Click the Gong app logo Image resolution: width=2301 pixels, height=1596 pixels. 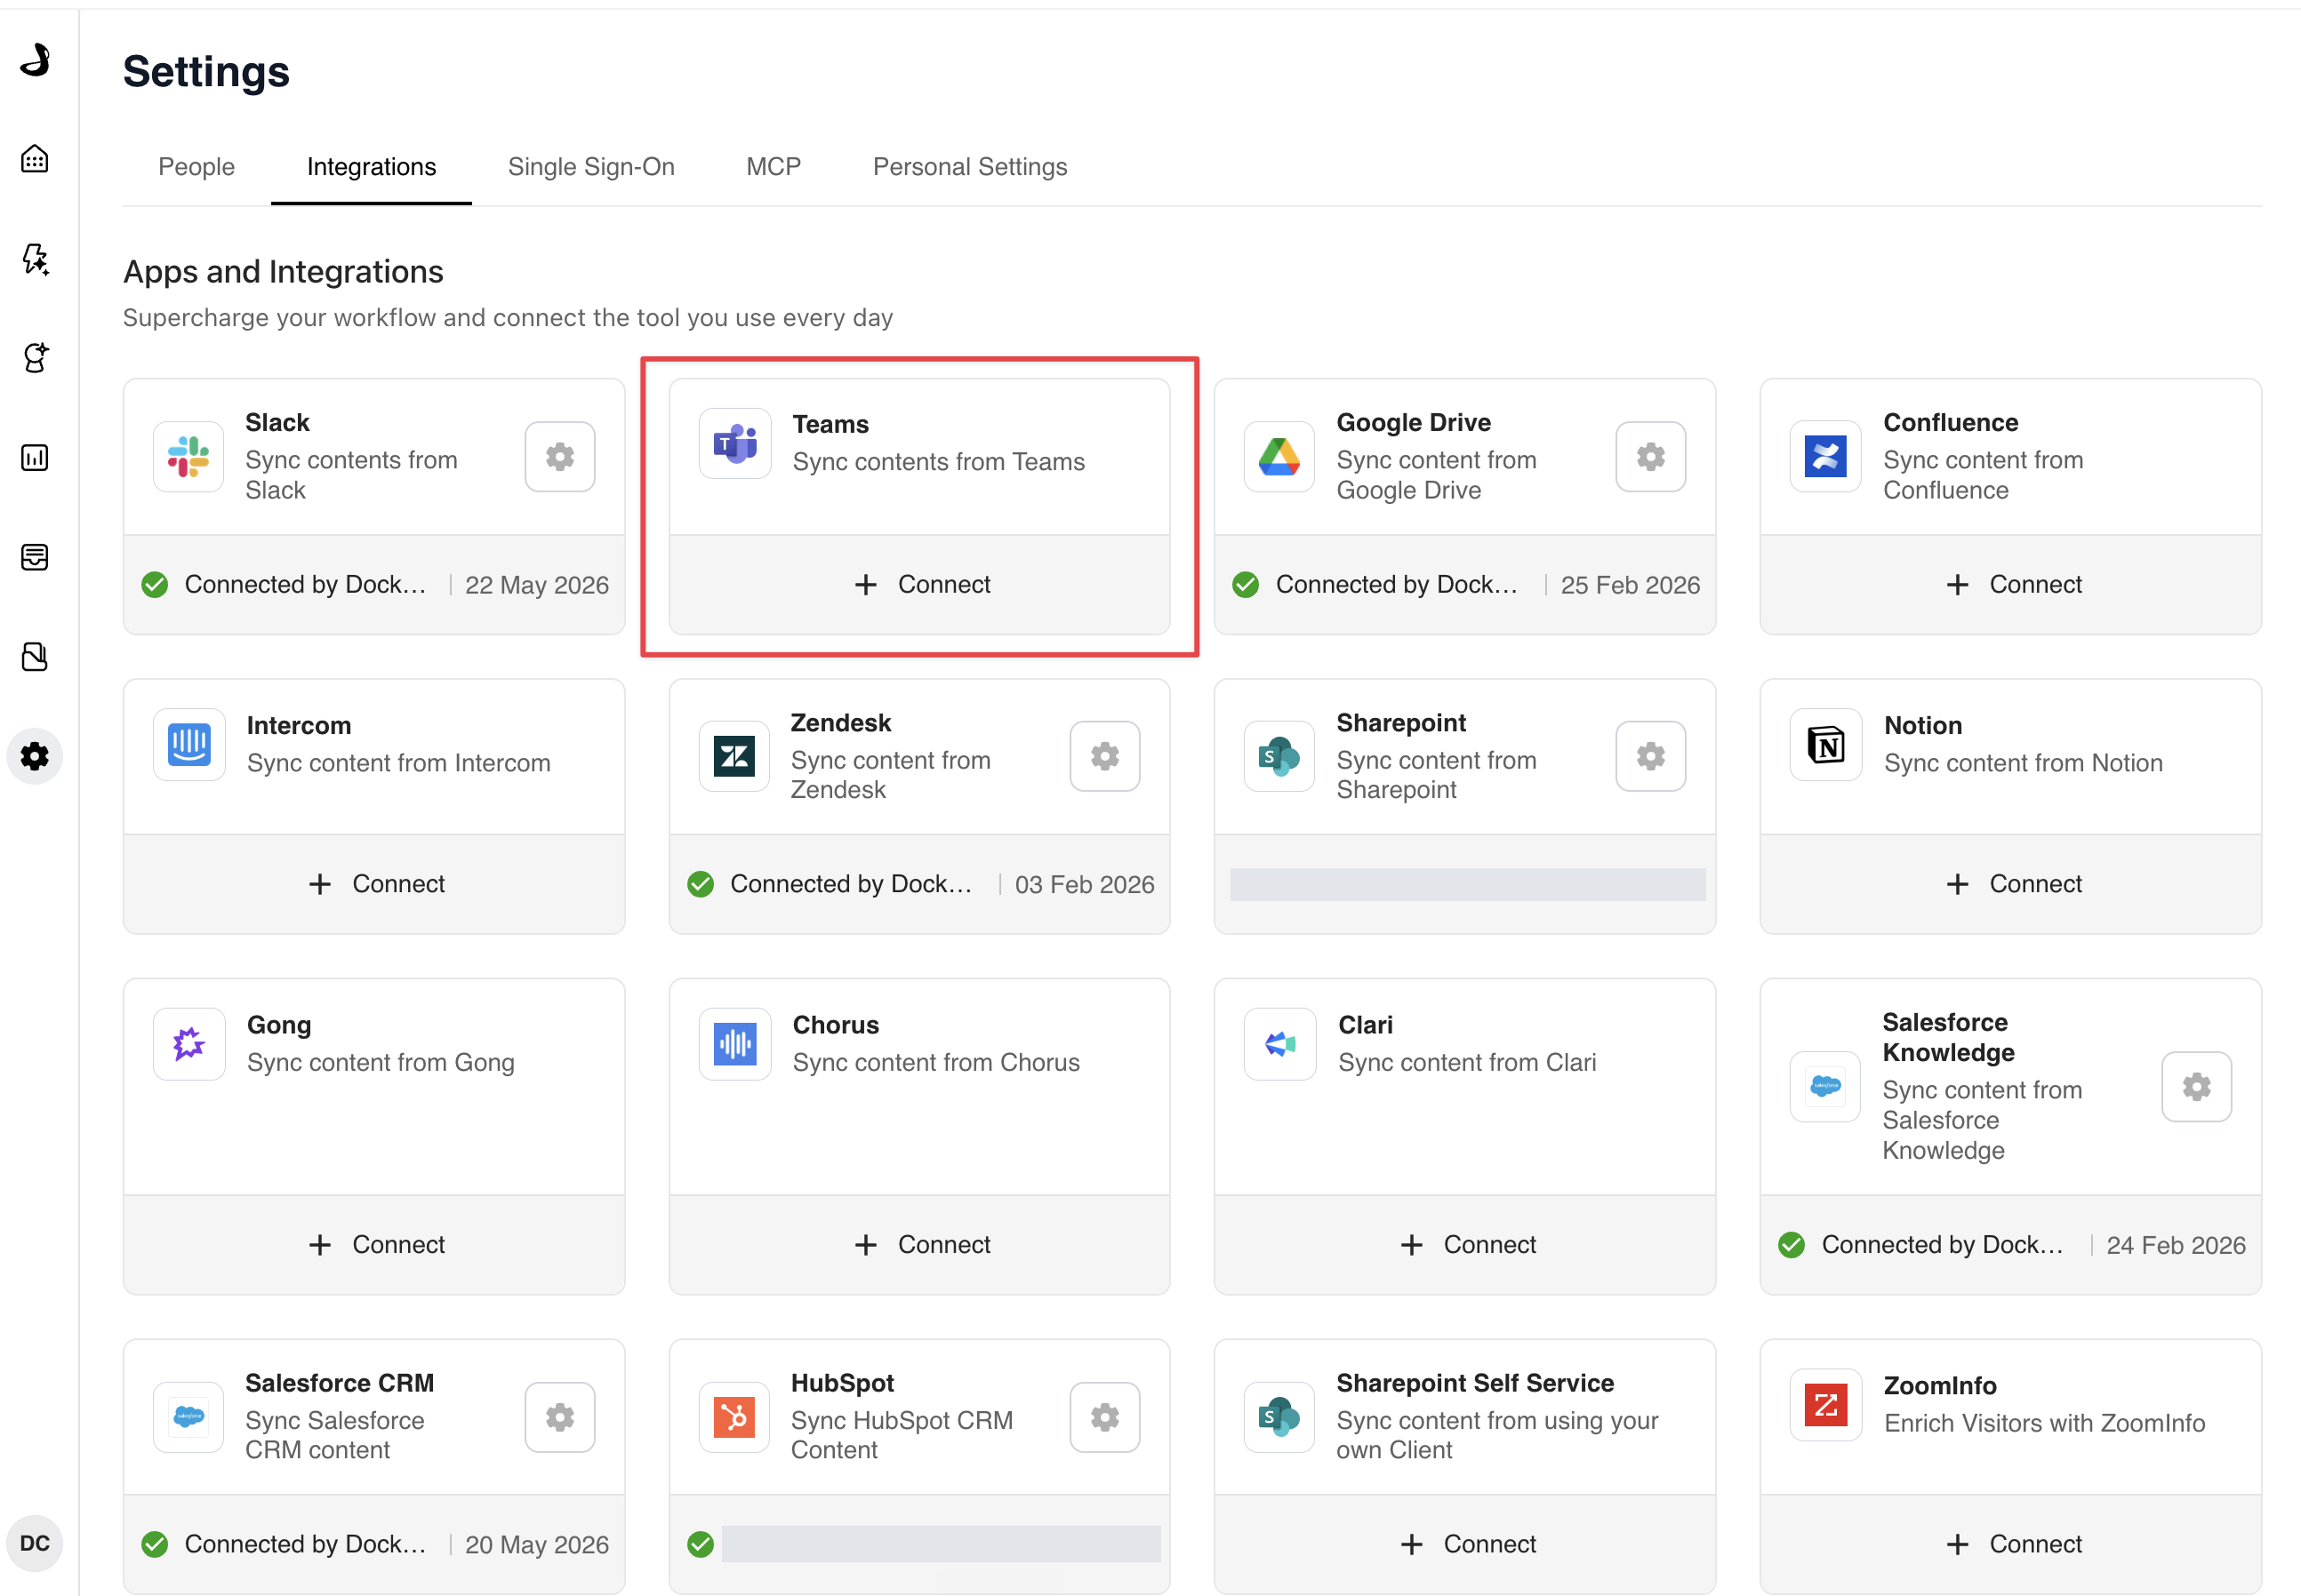189,1044
